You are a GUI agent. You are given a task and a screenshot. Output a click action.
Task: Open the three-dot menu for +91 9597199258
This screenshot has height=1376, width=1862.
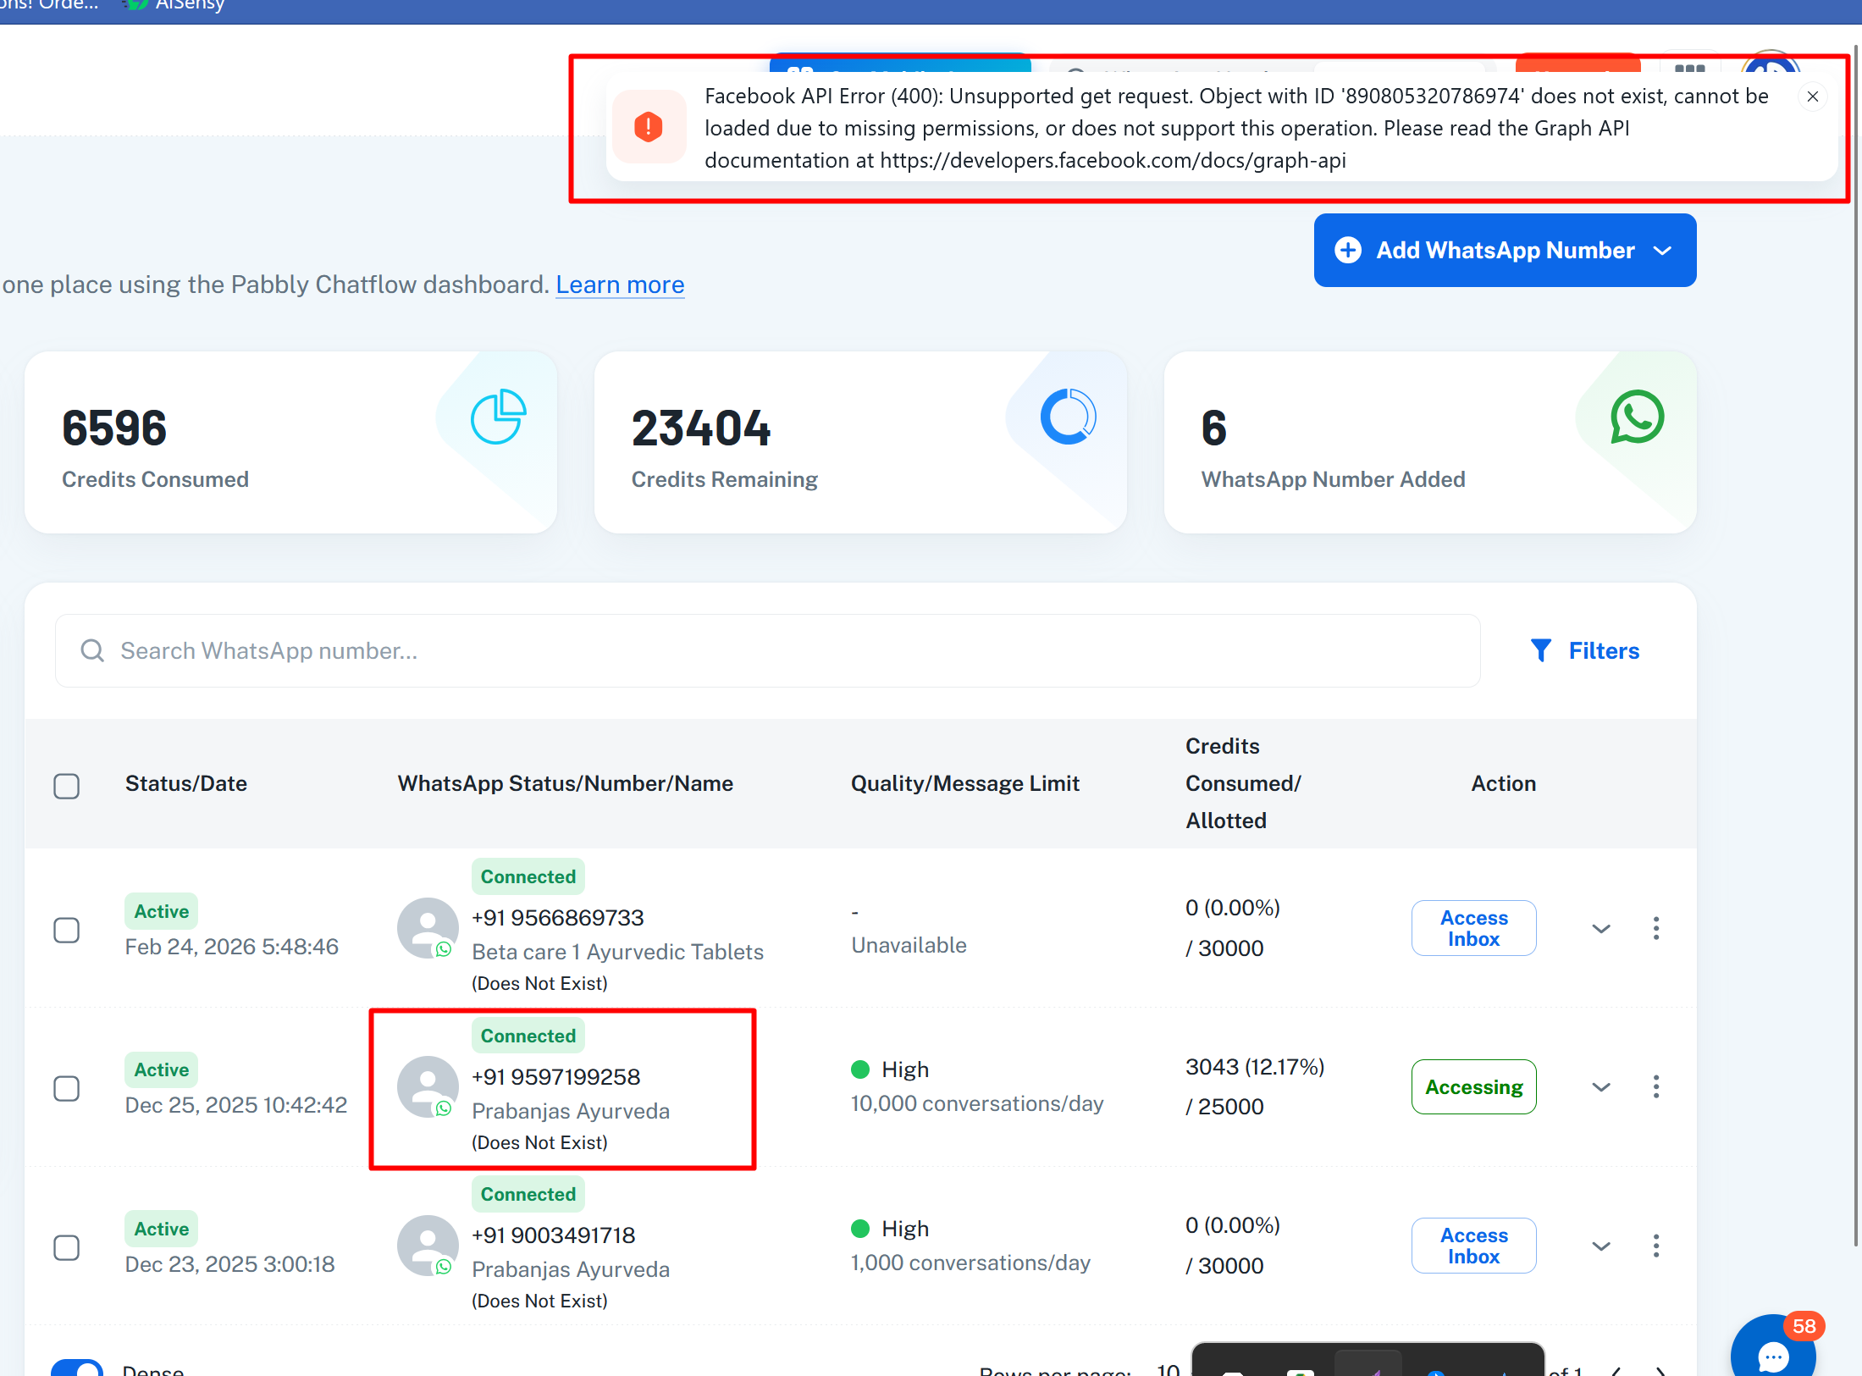click(1656, 1086)
